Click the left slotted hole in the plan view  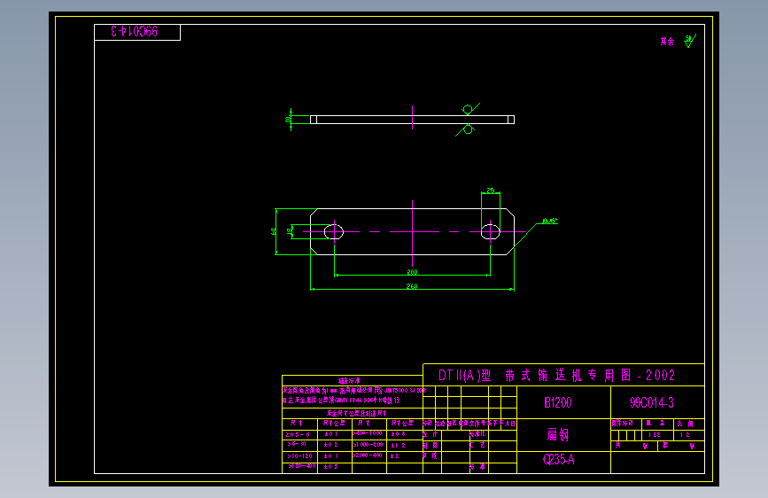coord(334,231)
